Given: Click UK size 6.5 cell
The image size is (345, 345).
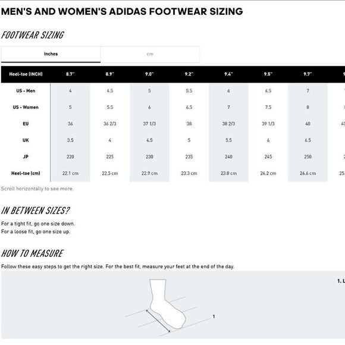Looking at the screenshot, I should pyautogui.click(x=308, y=140).
